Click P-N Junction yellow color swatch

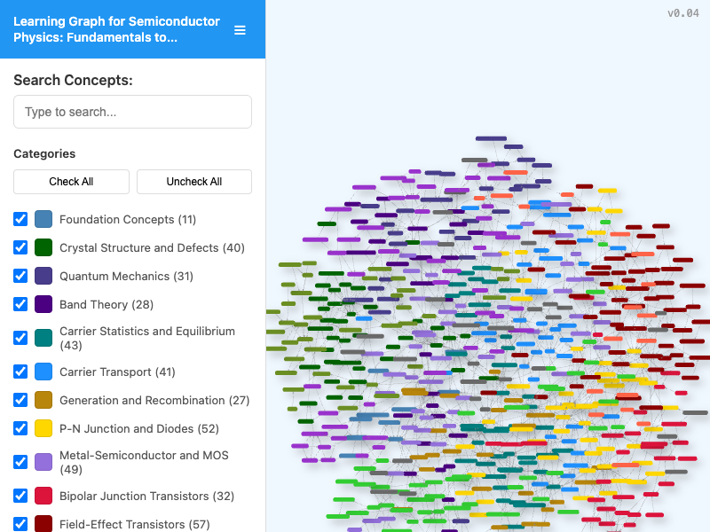coord(43,428)
